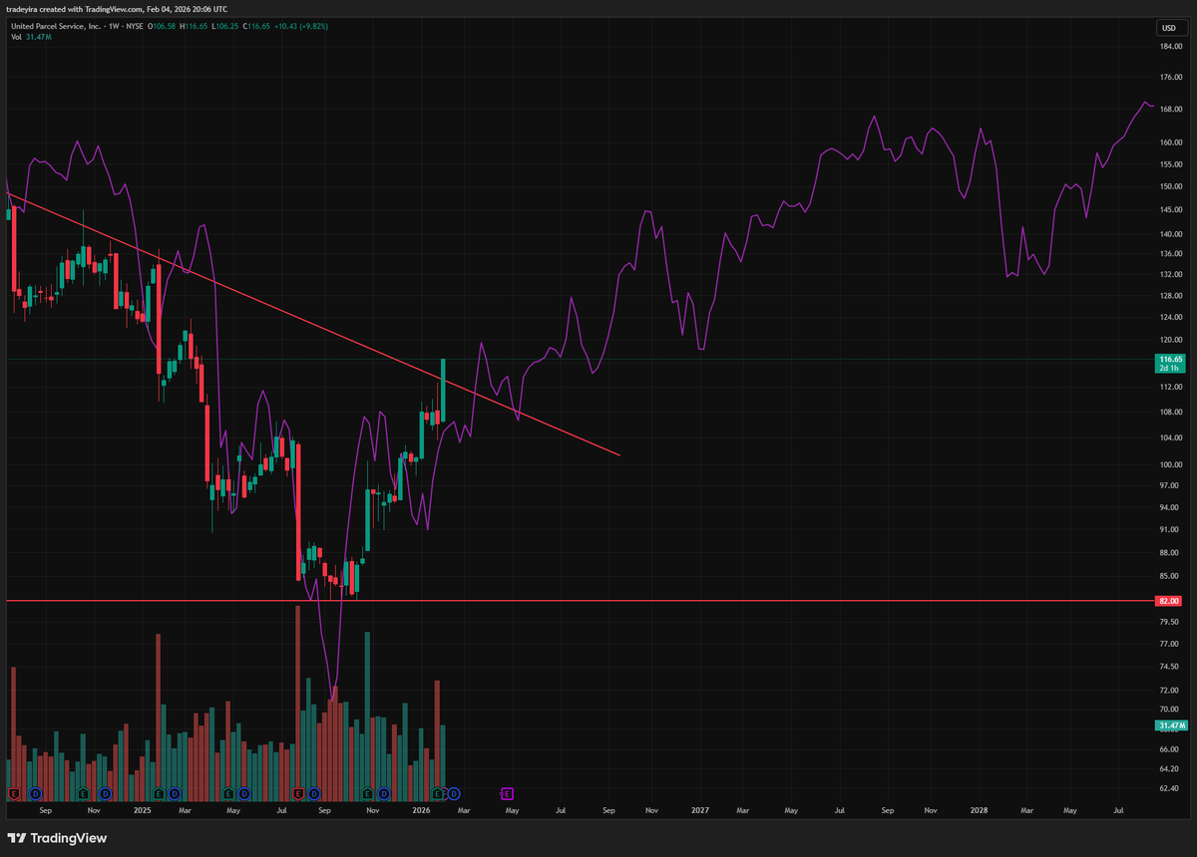
Task: Click the blue dividend marker just after Nov 2025
Action: click(383, 793)
